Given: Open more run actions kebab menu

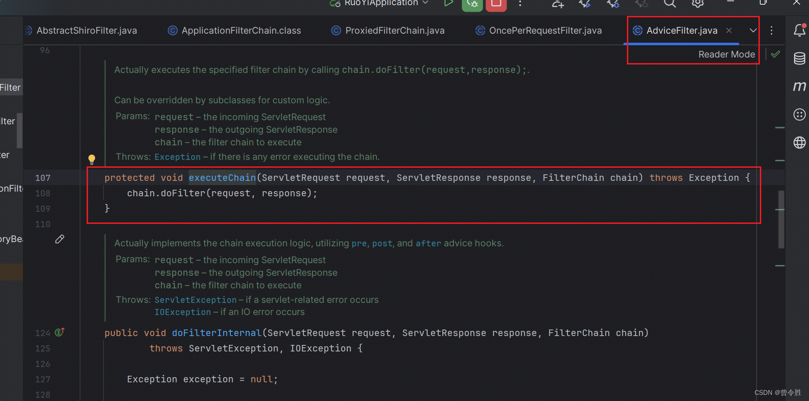Looking at the screenshot, I should click(520, 3).
